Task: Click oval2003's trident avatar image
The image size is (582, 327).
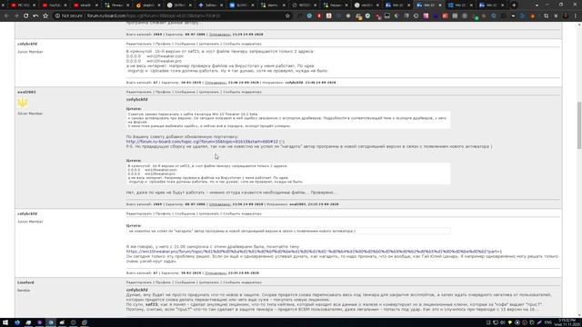Action: (x=23, y=103)
